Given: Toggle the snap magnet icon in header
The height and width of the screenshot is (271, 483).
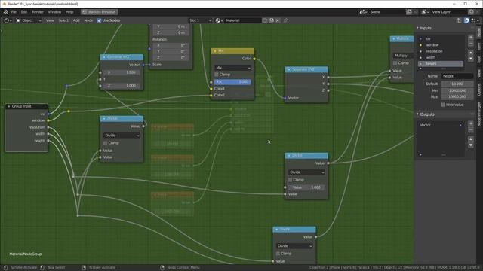Looking at the screenshot, I should 466,20.
